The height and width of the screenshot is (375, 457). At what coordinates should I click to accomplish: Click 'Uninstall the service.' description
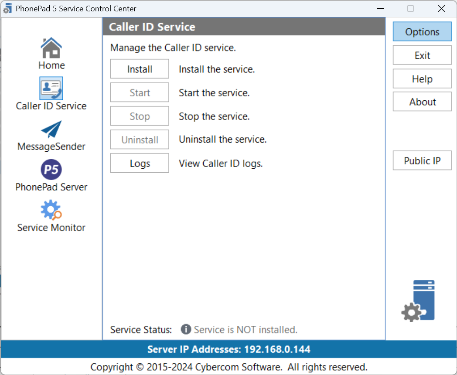(223, 139)
